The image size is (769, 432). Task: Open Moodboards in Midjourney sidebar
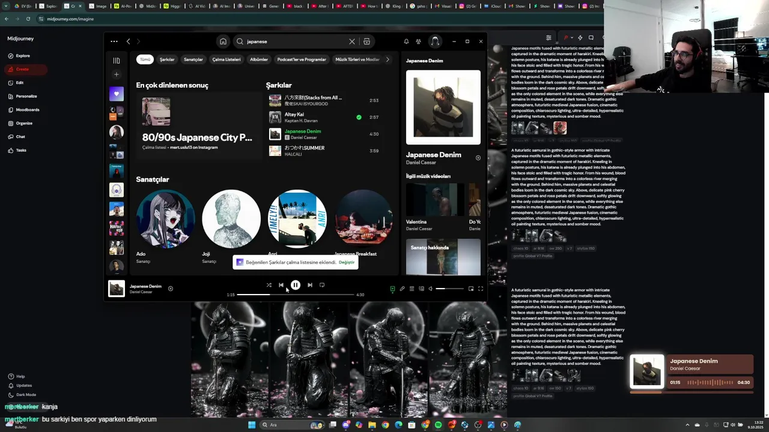click(x=28, y=110)
